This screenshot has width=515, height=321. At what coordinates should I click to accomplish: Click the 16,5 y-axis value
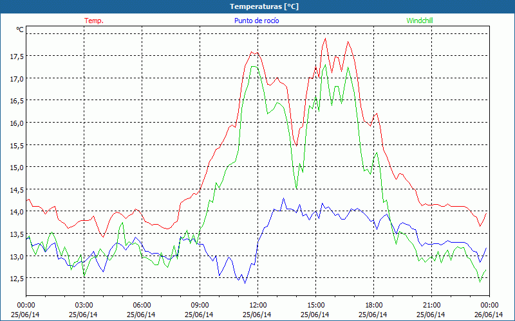(x=17, y=101)
